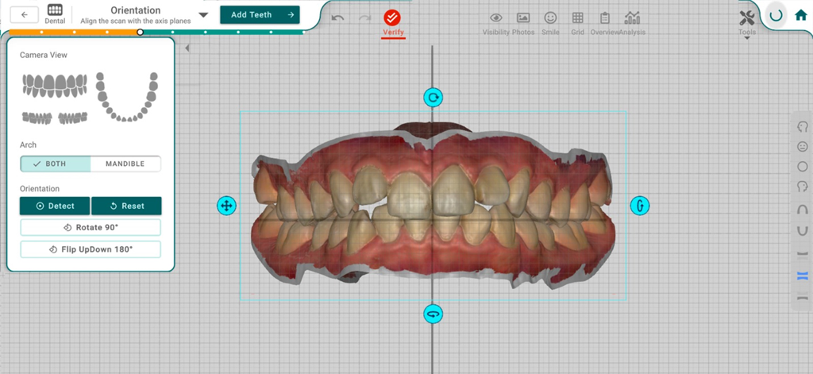Screen dimensions: 813x374
Task: Show lower jaw only icon in sidebar
Action: pos(802,298)
